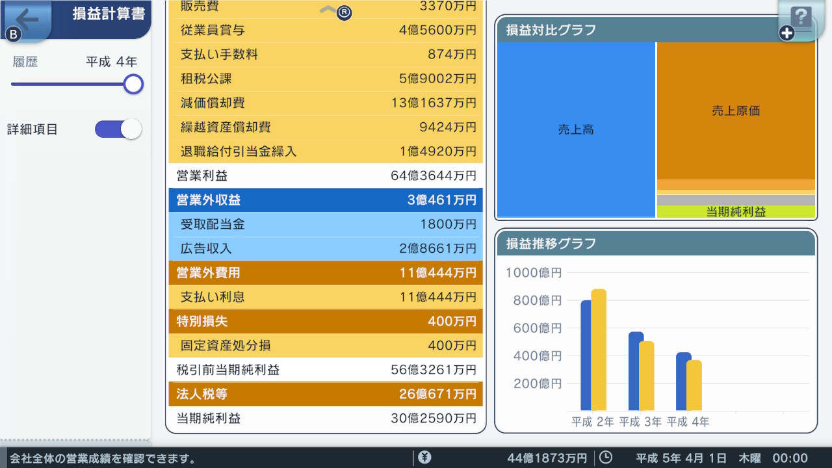Click the 売上高 blue area in the graph
The height and width of the screenshot is (468, 832).
[575, 129]
